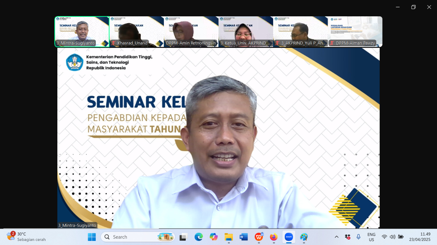Open File Explorer from the taskbar
Image resolution: width=437 pixels, height=245 pixels.
[229, 237]
